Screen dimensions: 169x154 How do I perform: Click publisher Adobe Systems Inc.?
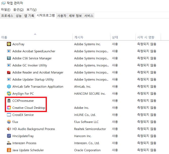[x=87, y=44]
